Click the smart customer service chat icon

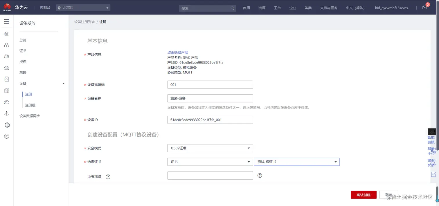point(432,131)
